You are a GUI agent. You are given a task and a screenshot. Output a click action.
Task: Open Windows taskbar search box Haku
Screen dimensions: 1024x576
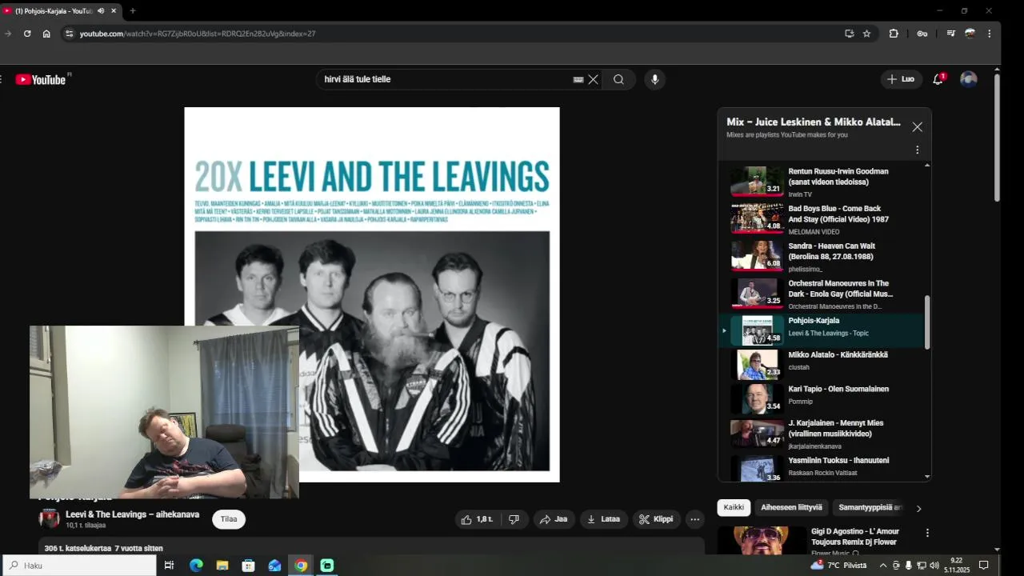(x=78, y=565)
